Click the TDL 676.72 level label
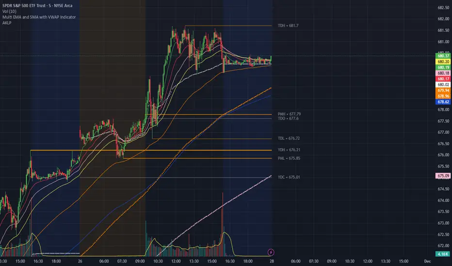The height and width of the screenshot is (266, 452). click(x=289, y=138)
